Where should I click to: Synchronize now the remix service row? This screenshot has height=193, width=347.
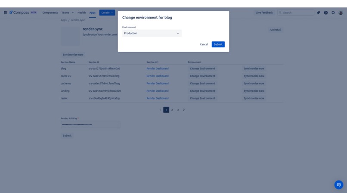click(x=254, y=98)
